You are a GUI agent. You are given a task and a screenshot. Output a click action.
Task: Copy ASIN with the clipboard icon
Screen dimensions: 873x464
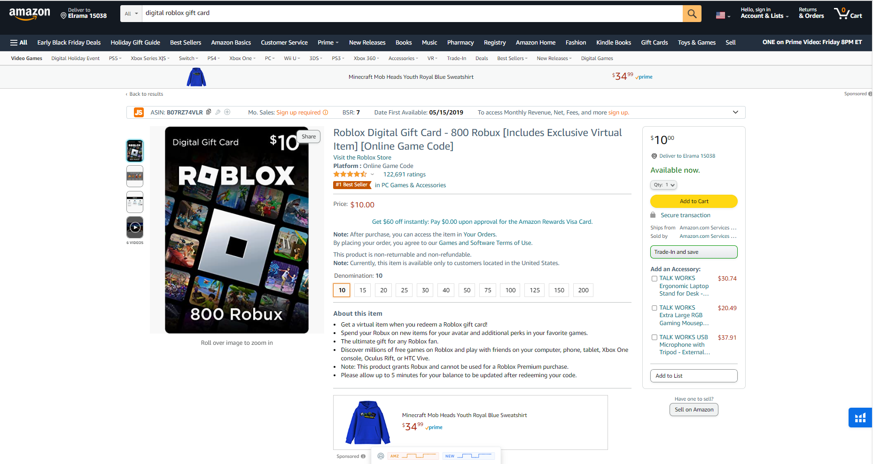tap(209, 112)
